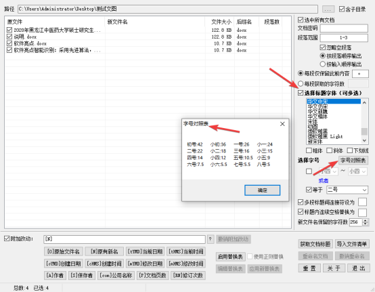Click the 附加改动 text field containing [N]

click(x=125, y=239)
